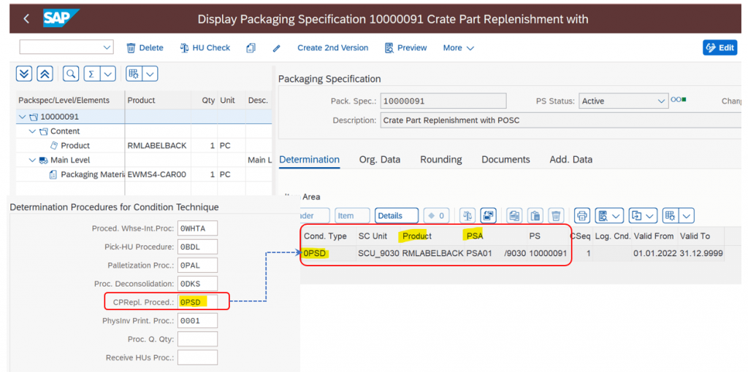Open the sum options dropdown arrow
748x372 pixels.
[108, 74]
